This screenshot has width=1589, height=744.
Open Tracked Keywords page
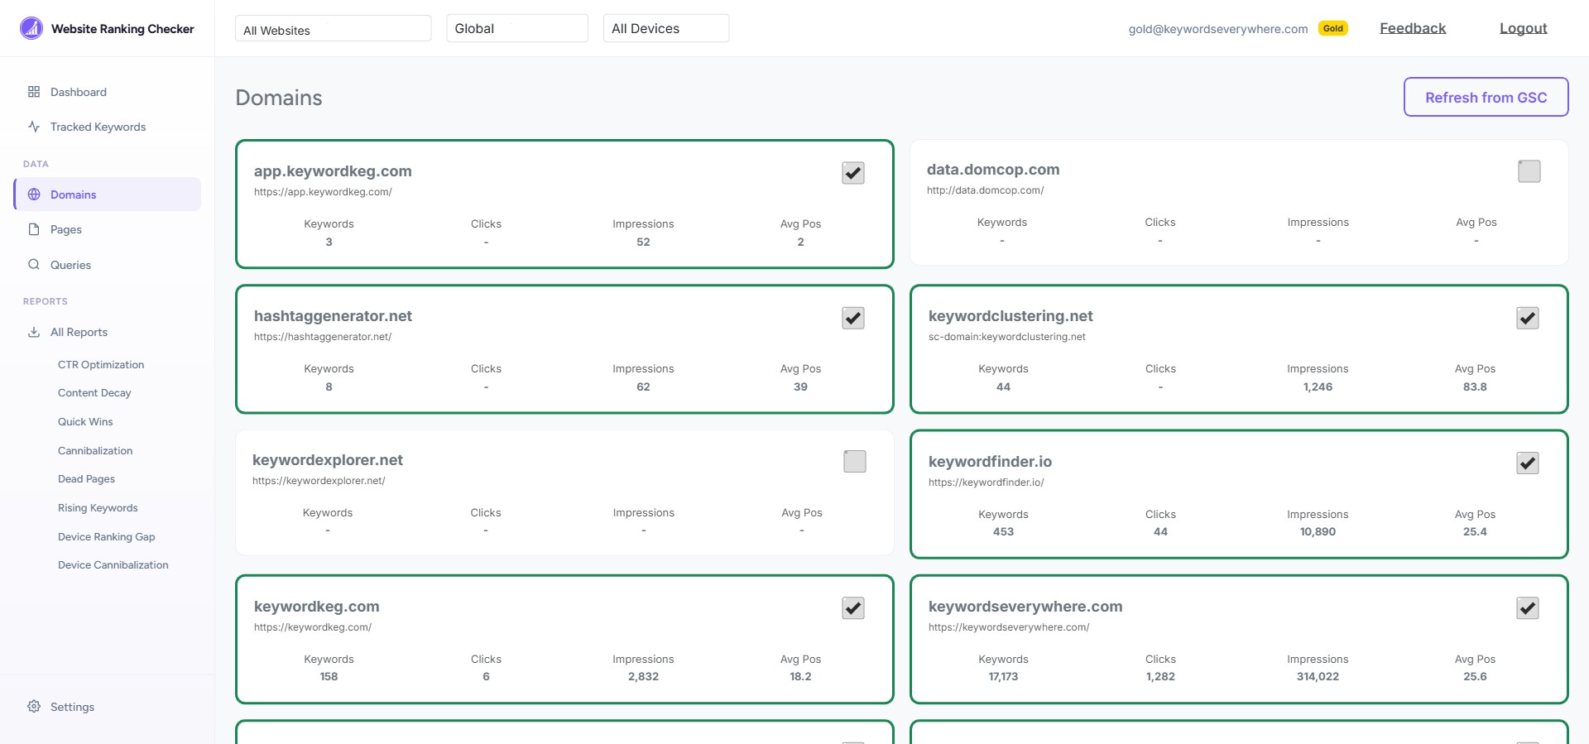[107, 127]
